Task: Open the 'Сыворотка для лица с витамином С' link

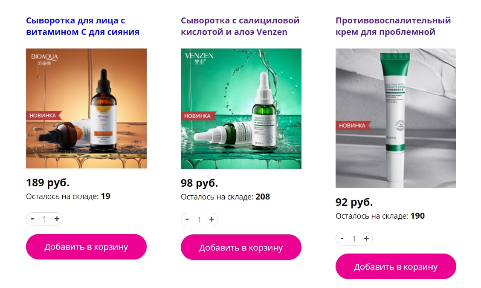Action: pyautogui.click(x=83, y=26)
